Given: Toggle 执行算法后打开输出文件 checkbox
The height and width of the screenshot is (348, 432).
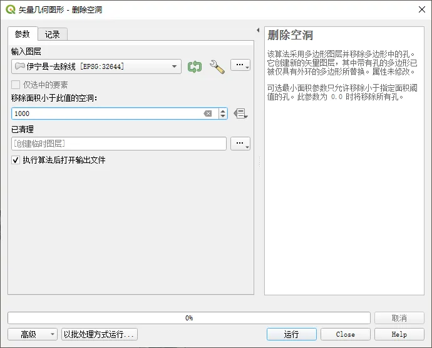Looking at the screenshot, I should pyautogui.click(x=16, y=161).
